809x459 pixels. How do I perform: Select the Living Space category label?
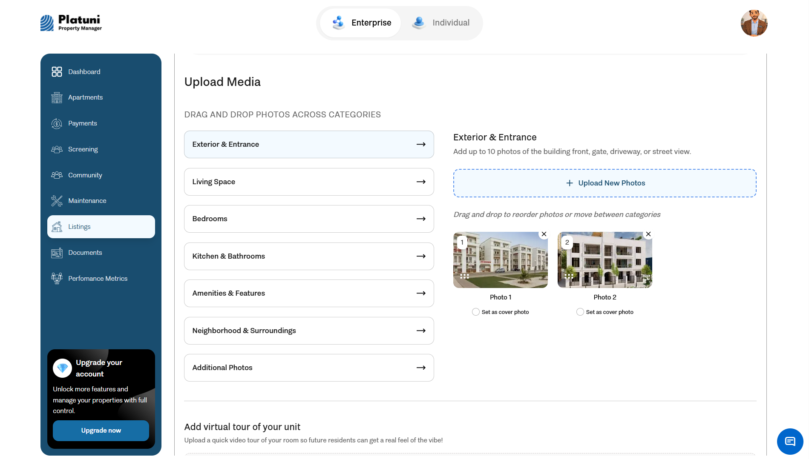pos(213,182)
